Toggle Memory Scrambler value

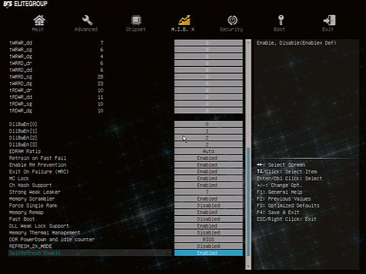pyautogui.click(x=209, y=198)
